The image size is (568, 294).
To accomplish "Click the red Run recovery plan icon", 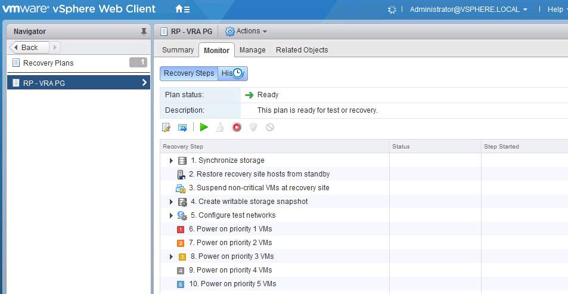I will click(237, 127).
